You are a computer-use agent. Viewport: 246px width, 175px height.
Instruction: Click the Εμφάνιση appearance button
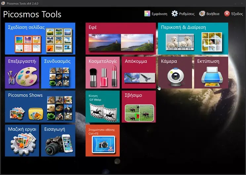point(156,14)
